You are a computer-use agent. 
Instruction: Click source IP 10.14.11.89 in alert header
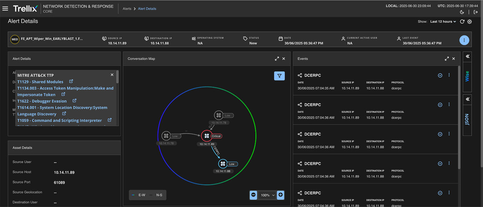click(117, 43)
